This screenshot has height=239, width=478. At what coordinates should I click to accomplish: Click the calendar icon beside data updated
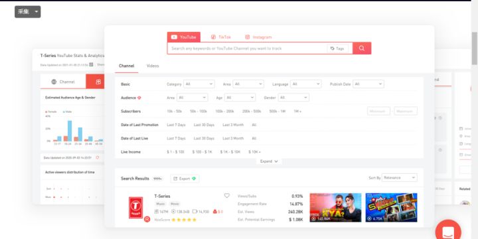(91, 64)
